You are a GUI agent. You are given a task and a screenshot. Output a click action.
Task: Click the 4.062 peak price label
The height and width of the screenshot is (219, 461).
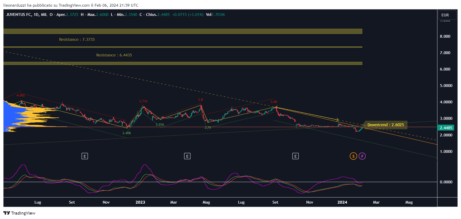click(21, 95)
